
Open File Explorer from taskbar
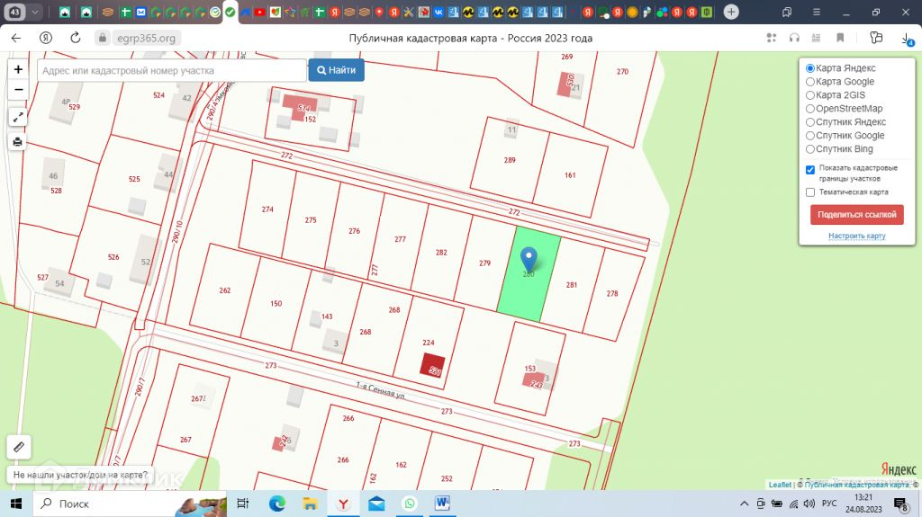(x=310, y=504)
